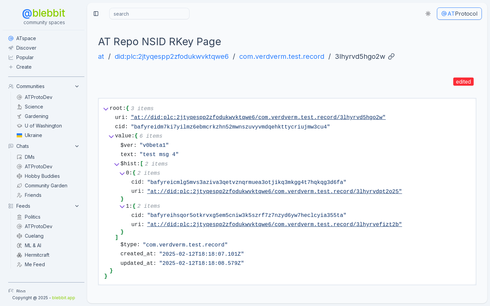The width and height of the screenshot is (490, 306).
Task: Open Hermitcraft feed
Action: pyautogui.click(x=37, y=255)
